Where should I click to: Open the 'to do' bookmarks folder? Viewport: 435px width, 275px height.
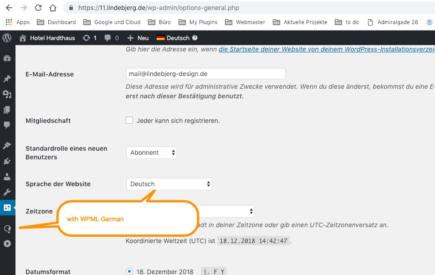347,22
